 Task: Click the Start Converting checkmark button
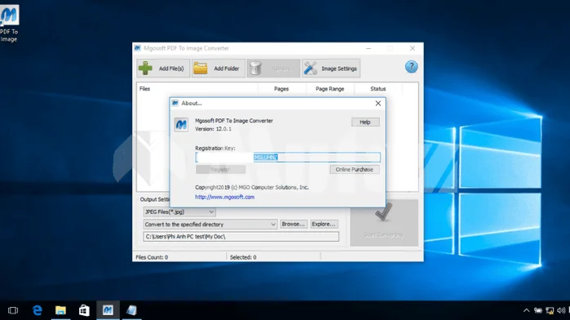tap(384, 223)
